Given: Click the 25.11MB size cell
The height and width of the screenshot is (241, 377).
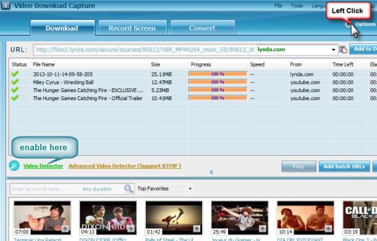Looking at the screenshot, I should click(x=161, y=74).
